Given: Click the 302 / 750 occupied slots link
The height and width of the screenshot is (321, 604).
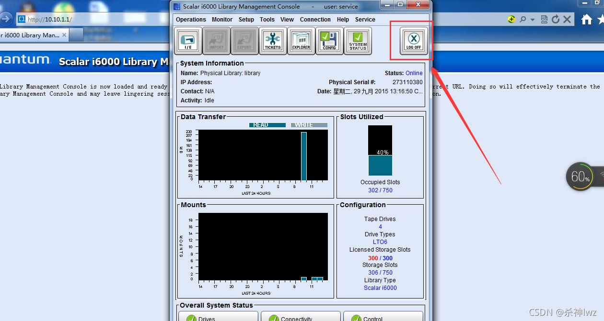Looking at the screenshot, I should point(380,190).
